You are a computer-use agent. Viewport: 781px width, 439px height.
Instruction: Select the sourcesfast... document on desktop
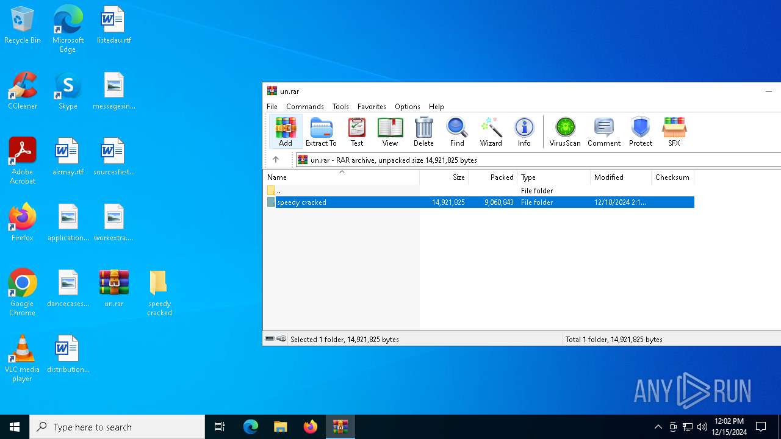click(114, 157)
